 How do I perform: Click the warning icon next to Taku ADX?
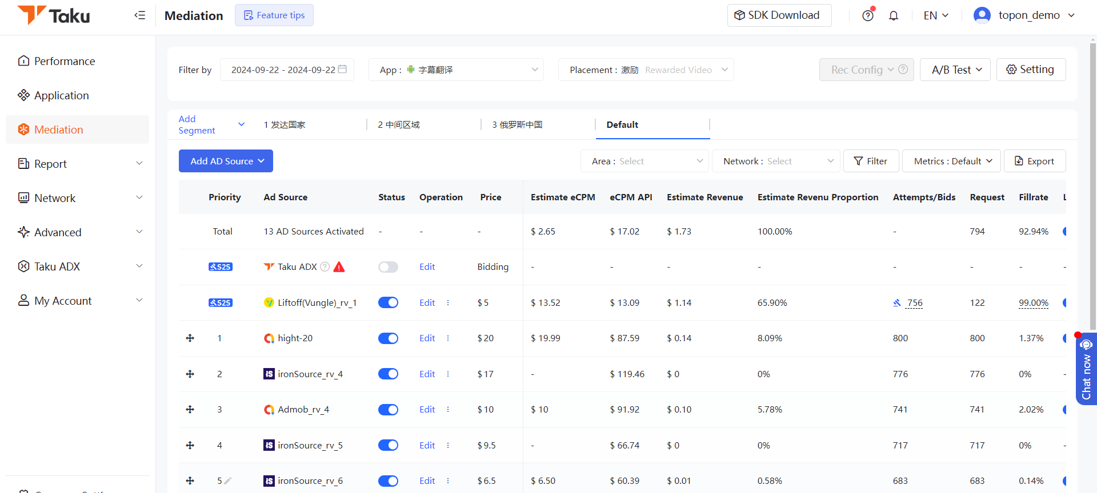(x=339, y=267)
